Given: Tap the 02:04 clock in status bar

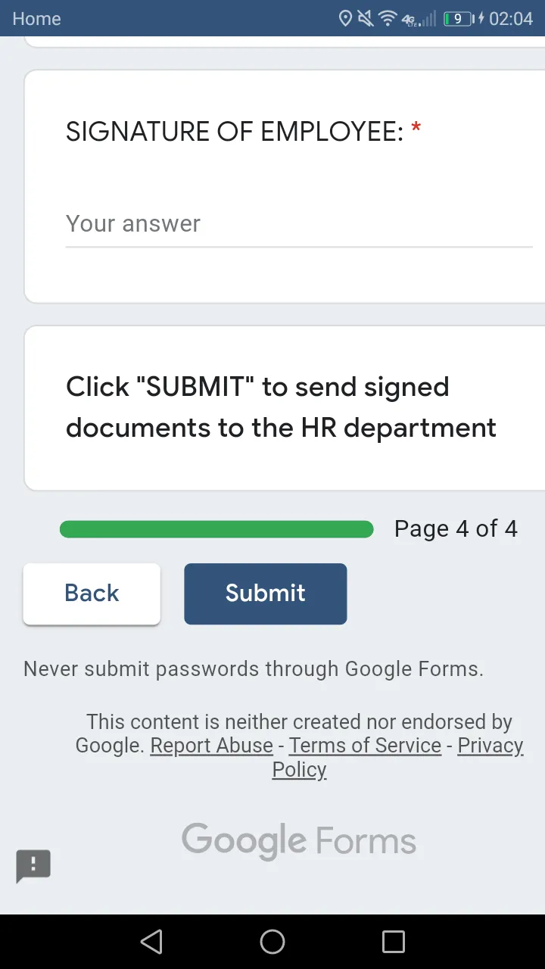Looking at the screenshot, I should tap(511, 18).
